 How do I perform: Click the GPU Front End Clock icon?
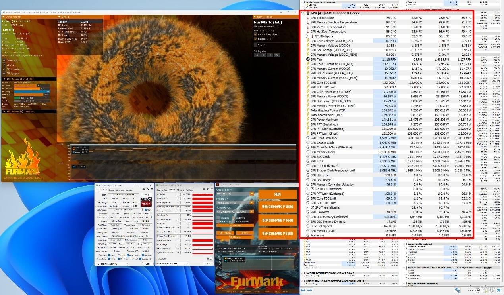(307, 138)
